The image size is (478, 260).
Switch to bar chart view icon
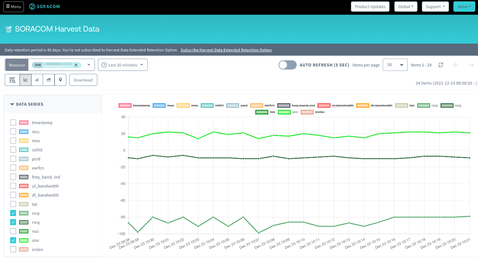[x=37, y=80]
